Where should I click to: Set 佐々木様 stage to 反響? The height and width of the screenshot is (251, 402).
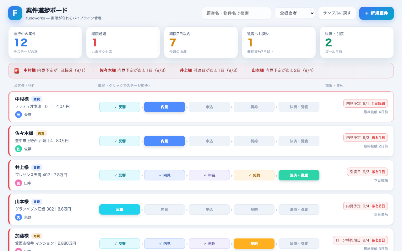(120, 141)
